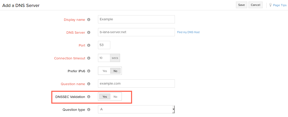Click the info icon beside DNS Server

click(89, 32)
